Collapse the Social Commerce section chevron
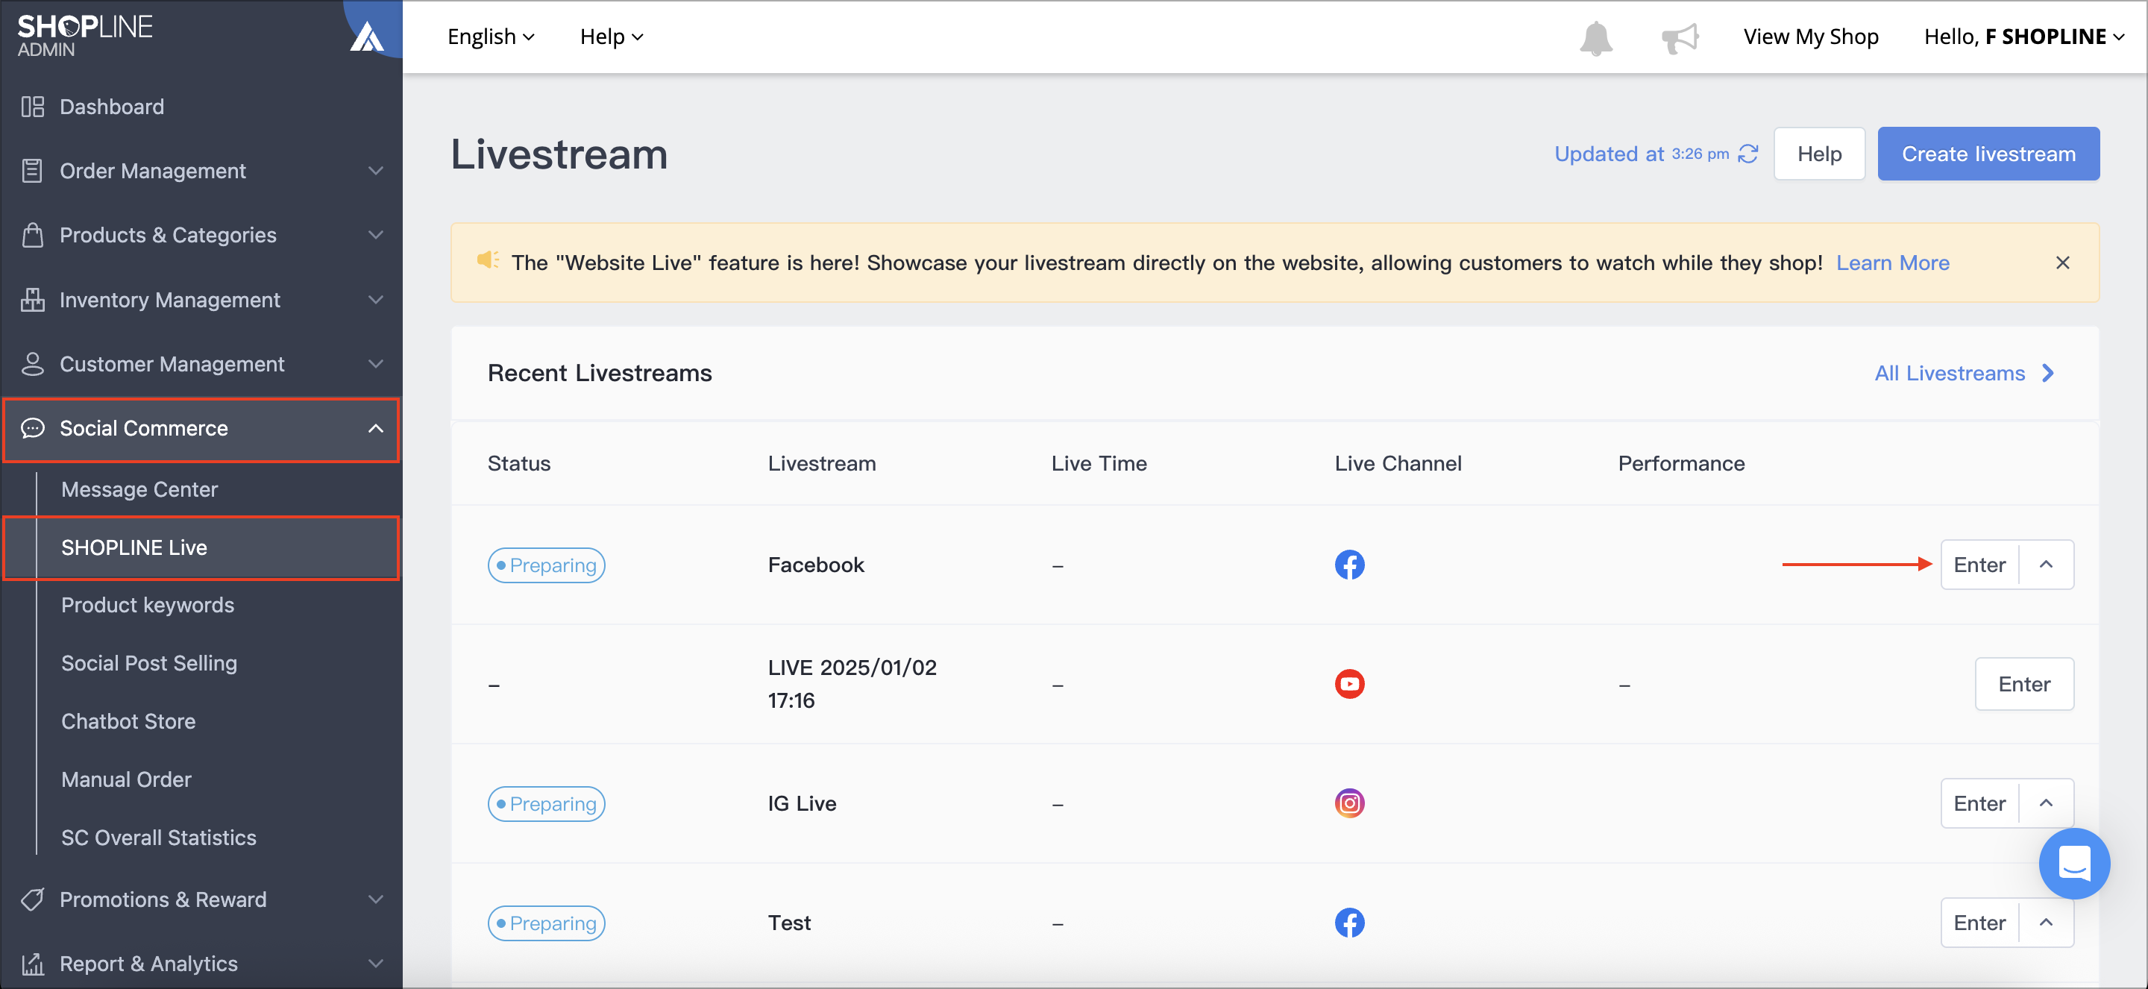 click(376, 428)
